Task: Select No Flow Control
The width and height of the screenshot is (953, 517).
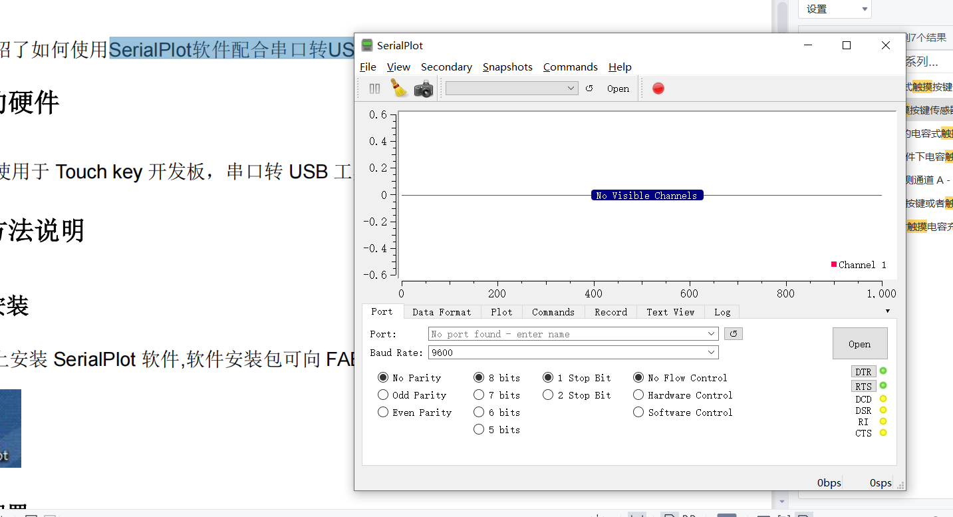Action: tap(680, 378)
